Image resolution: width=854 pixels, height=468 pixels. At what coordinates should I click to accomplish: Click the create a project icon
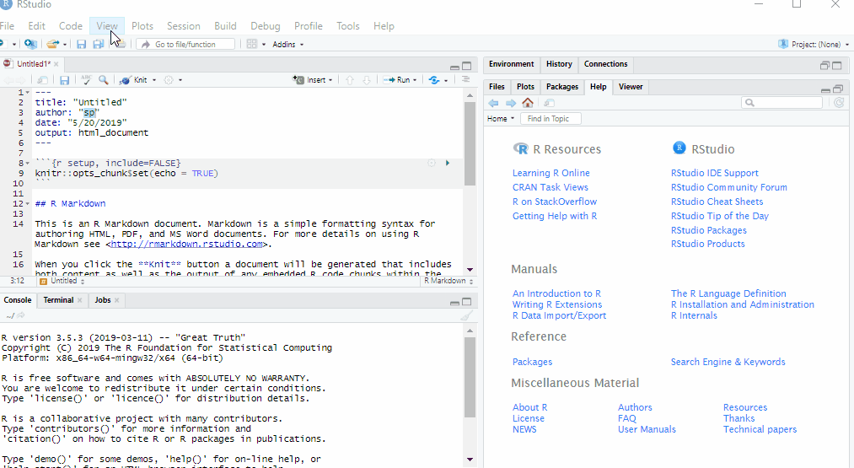[31, 44]
